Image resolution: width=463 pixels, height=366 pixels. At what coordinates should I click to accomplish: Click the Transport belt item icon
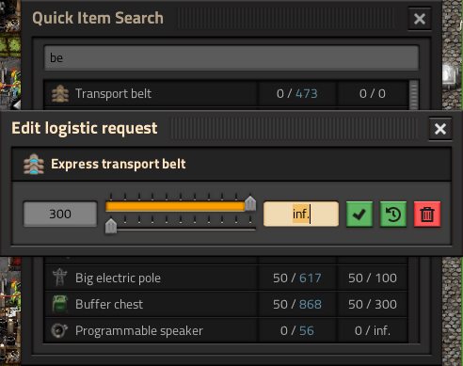pos(60,93)
